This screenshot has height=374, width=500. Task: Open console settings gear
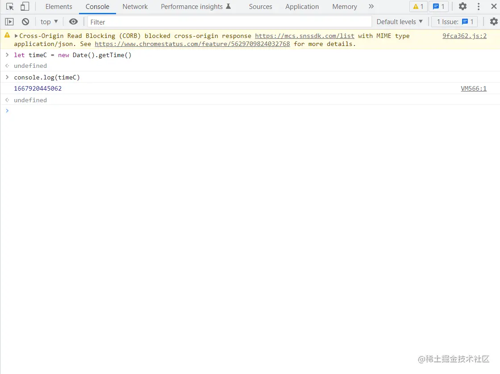point(494,21)
